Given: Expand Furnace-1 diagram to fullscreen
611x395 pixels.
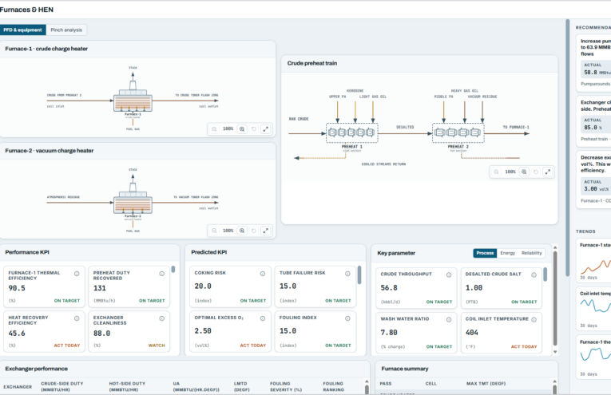Looking at the screenshot, I should click(266, 128).
